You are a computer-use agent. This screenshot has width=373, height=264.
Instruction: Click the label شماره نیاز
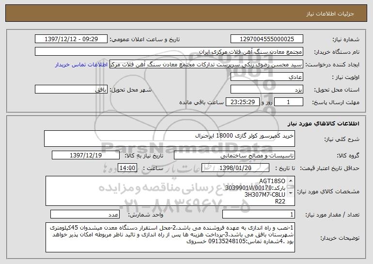[346, 40]
